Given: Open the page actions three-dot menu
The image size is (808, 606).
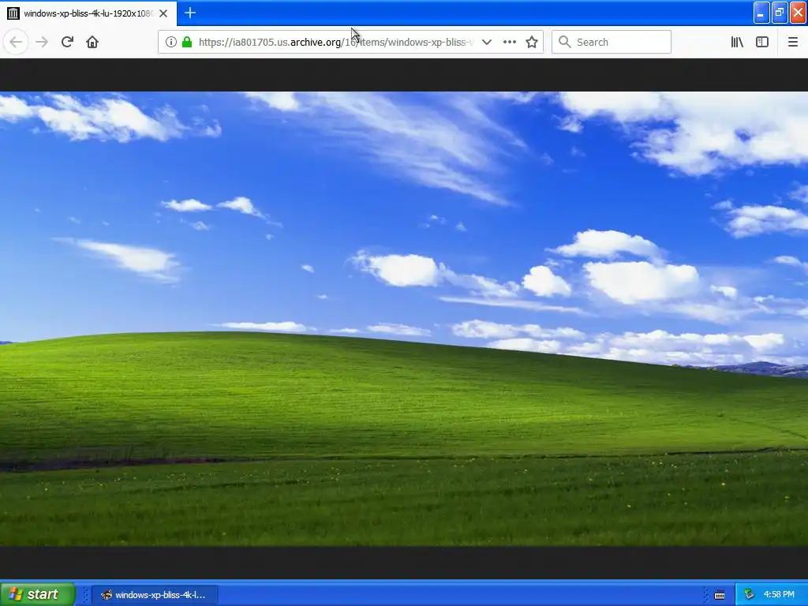Looking at the screenshot, I should click(x=510, y=42).
